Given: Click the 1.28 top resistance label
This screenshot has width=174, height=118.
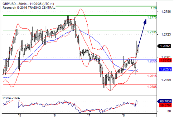Looking at the screenshot, I should pos(154,8).
